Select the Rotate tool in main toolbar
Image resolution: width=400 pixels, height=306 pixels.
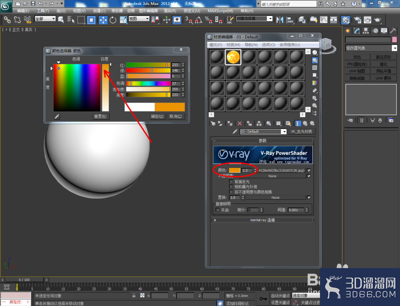pyautogui.click(x=113, y=20)
